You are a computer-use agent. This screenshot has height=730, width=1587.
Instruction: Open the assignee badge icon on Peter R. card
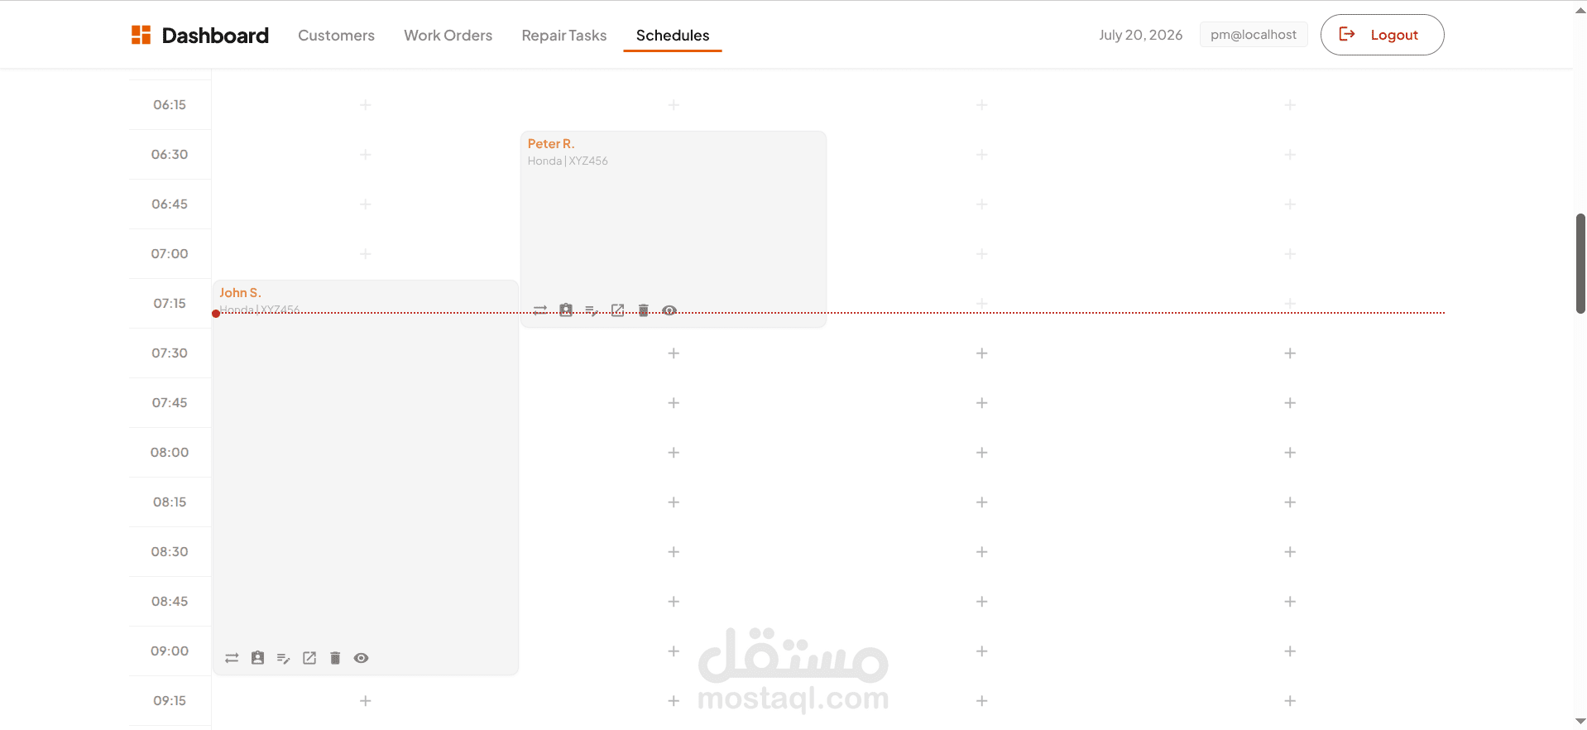(x=566, y=310)
